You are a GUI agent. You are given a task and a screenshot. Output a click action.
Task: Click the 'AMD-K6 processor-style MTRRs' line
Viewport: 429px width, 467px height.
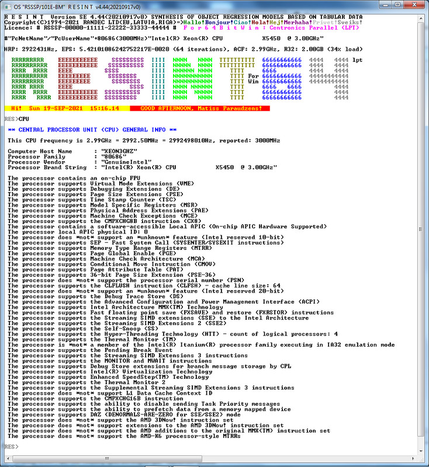click(x=124, y=435)
